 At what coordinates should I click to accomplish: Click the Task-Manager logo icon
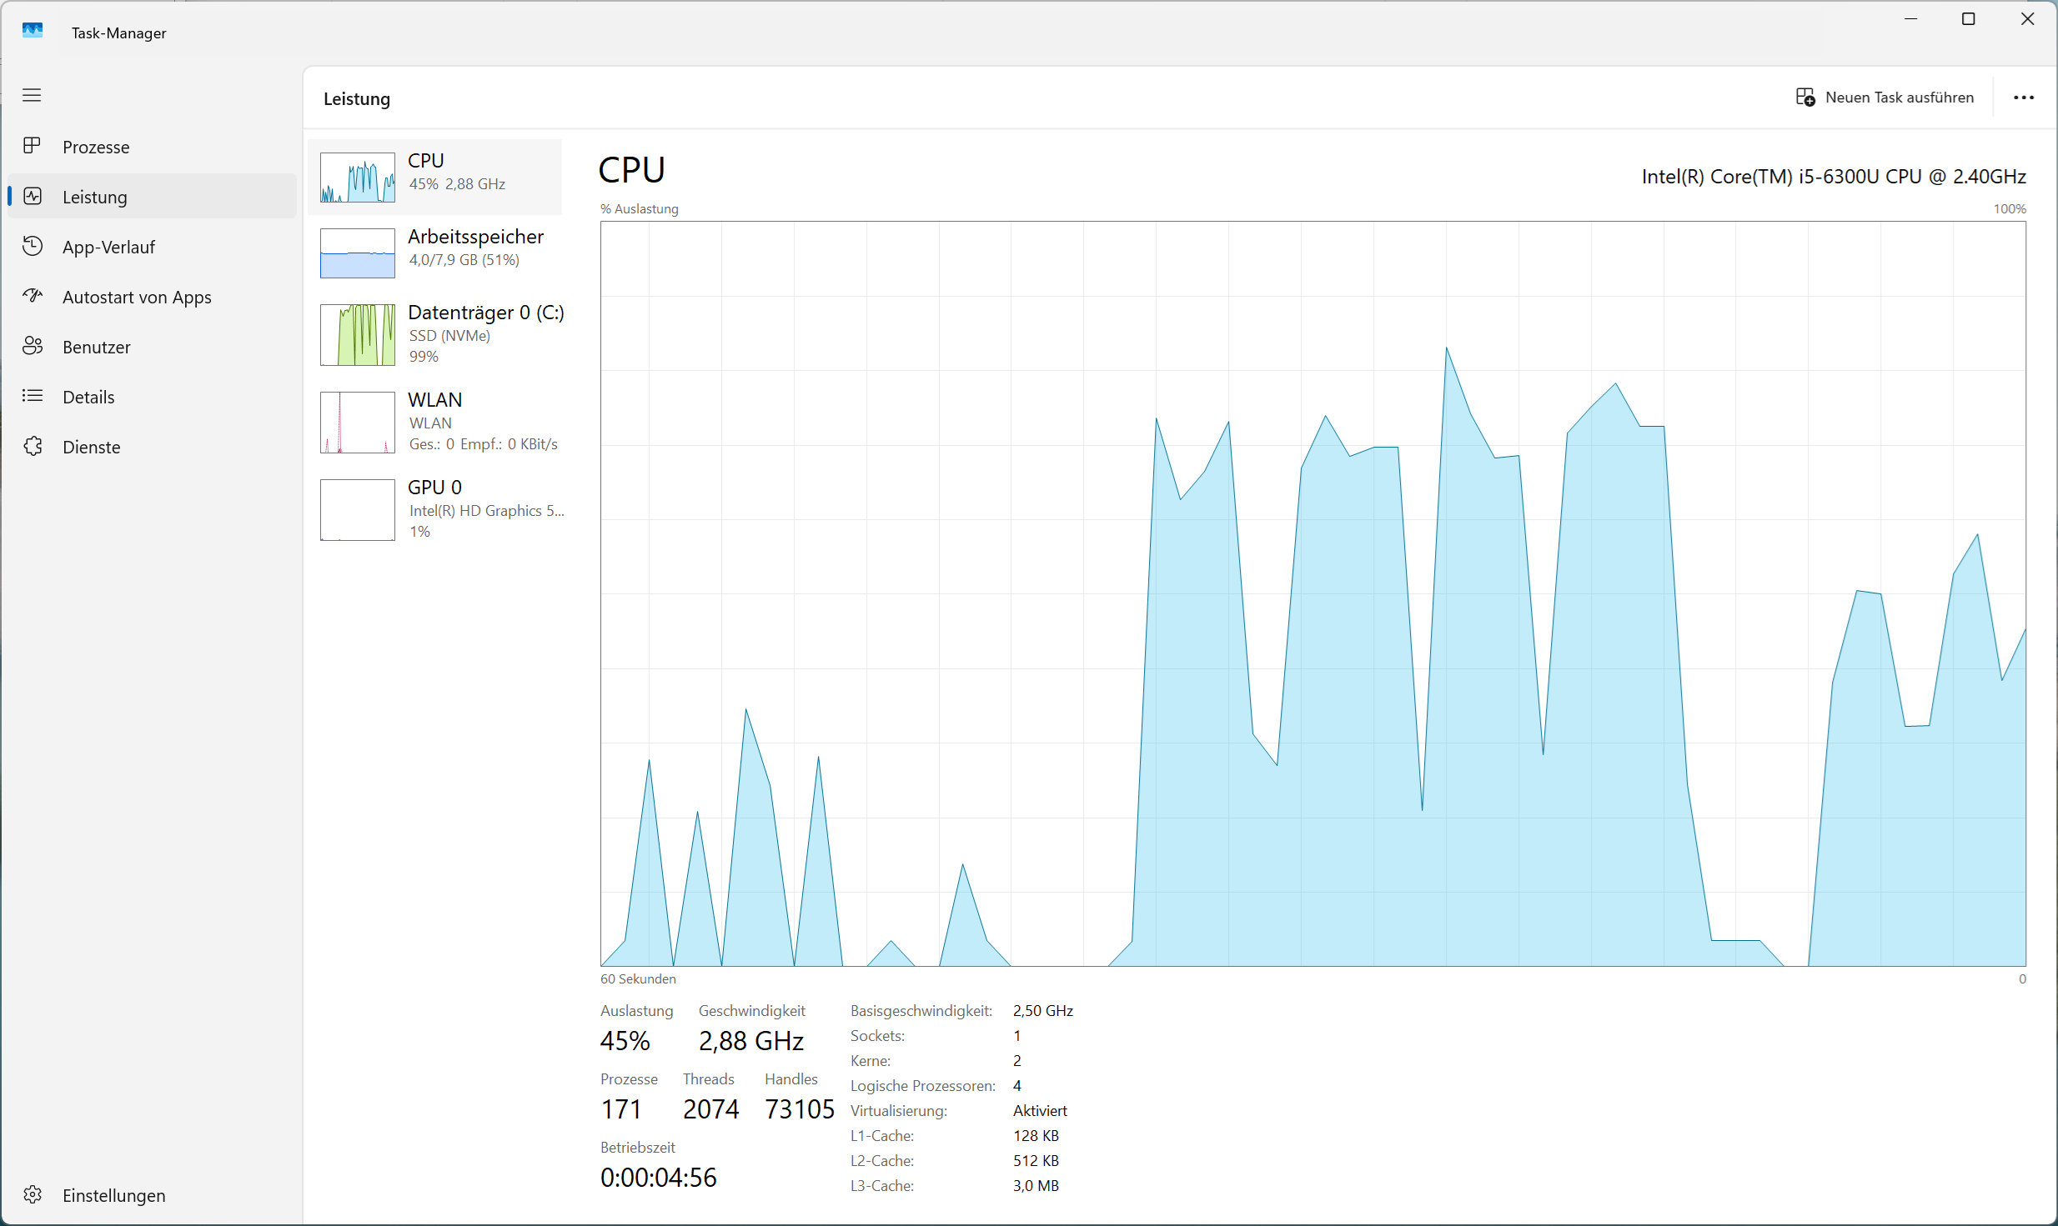(x=33, y=31)
